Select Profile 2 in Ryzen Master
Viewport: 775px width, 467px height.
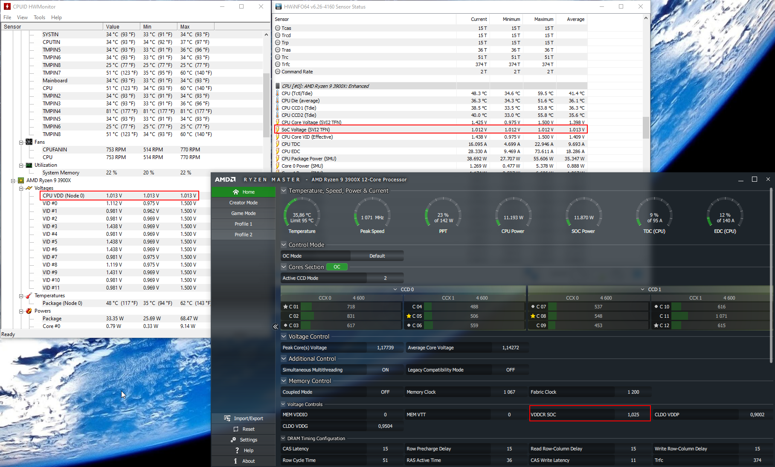[x=243, y=235]
